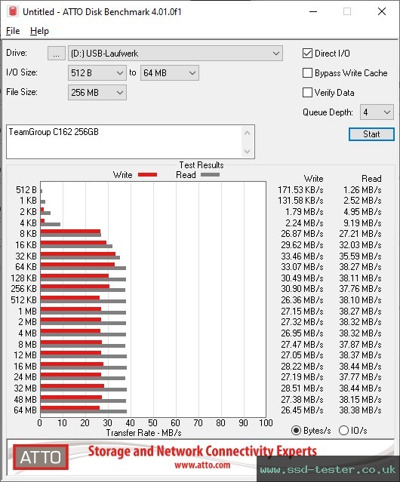Click the 30.90 MB/s write value
This screenshot has width=400, height=482.
tap(302, 289)
